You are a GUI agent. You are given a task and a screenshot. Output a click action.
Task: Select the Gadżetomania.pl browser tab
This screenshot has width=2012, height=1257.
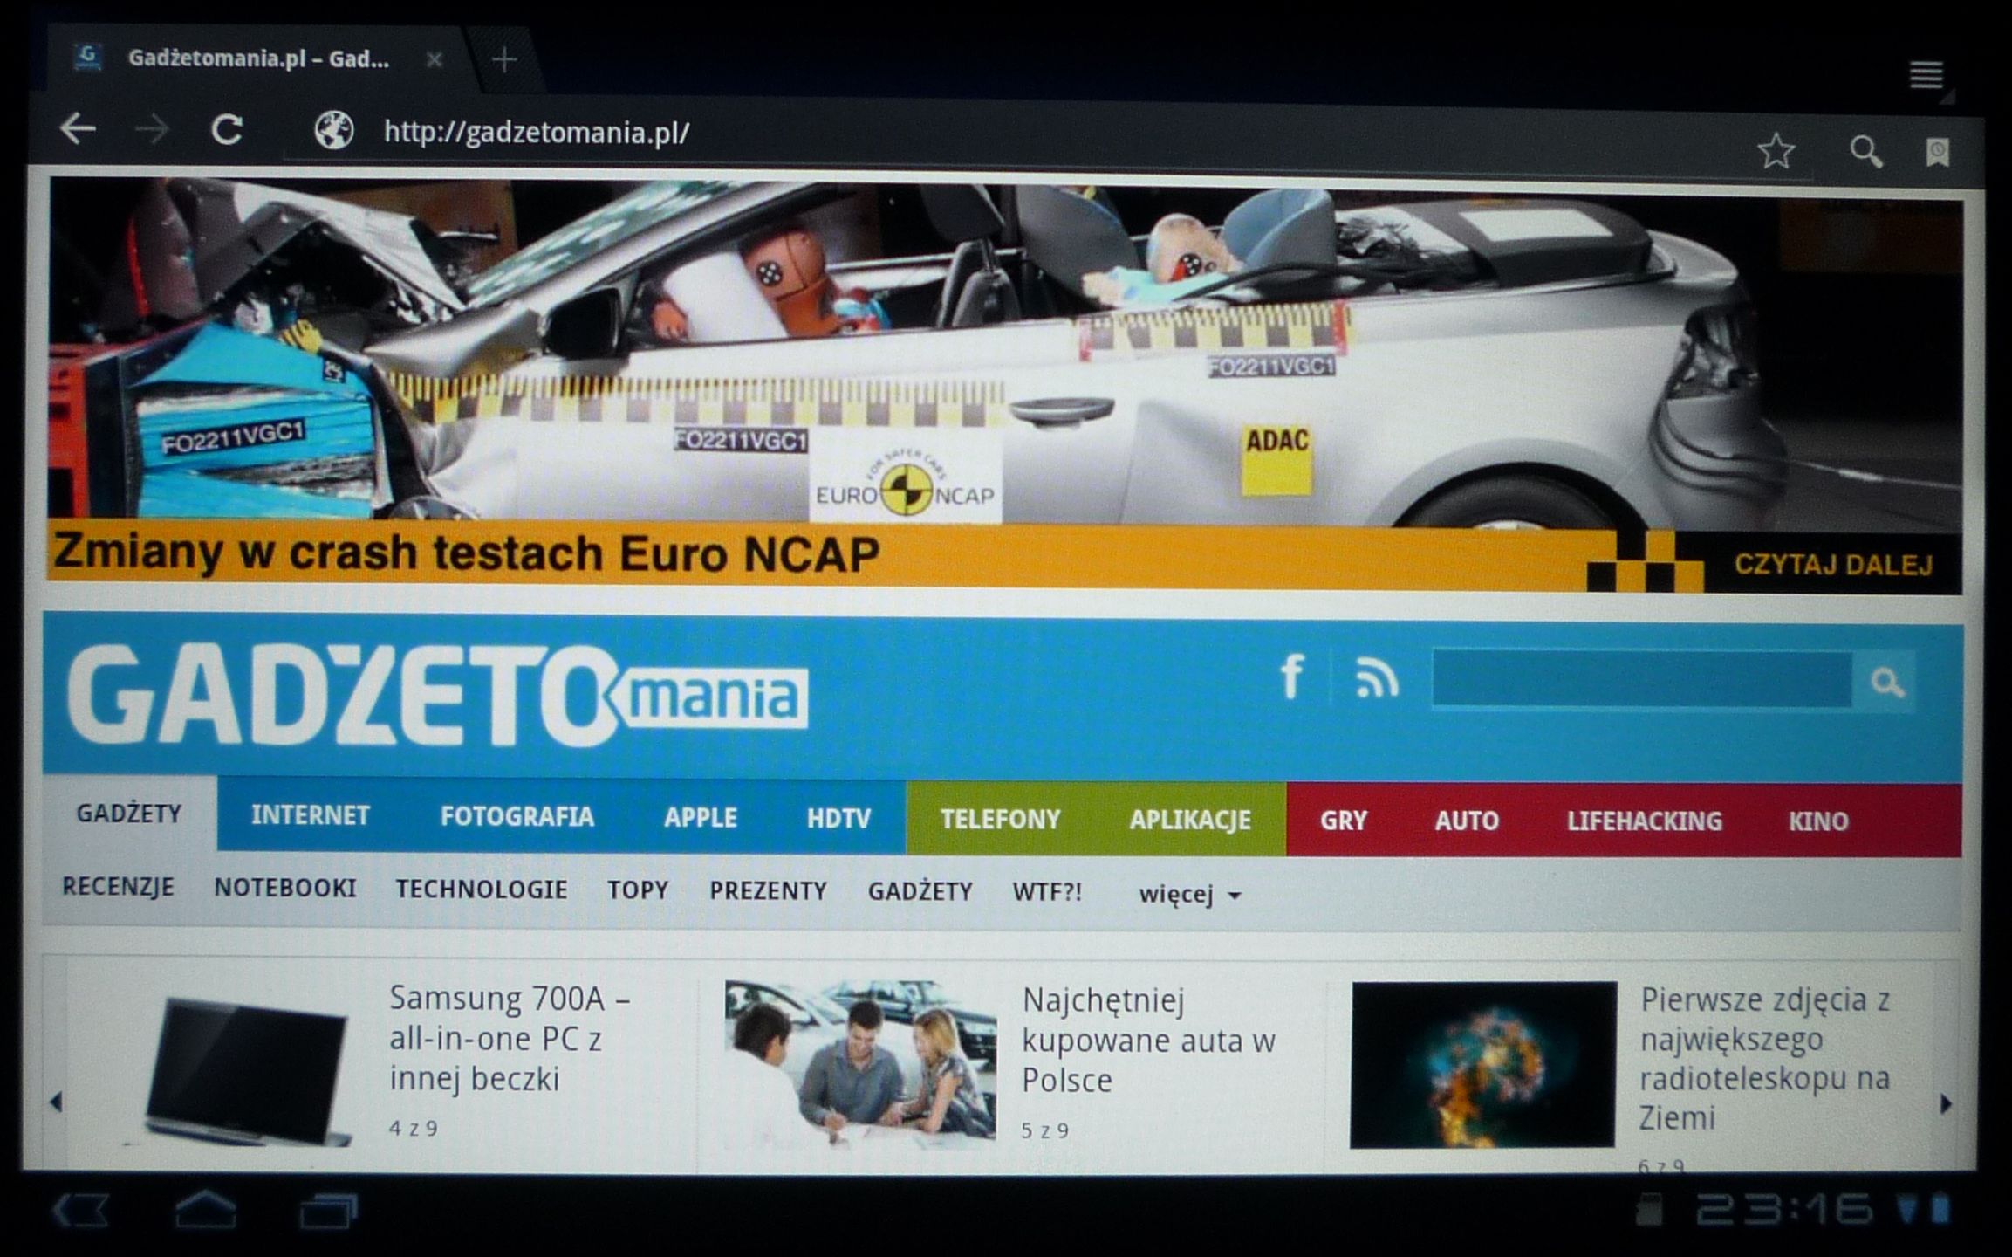point(257,59)
